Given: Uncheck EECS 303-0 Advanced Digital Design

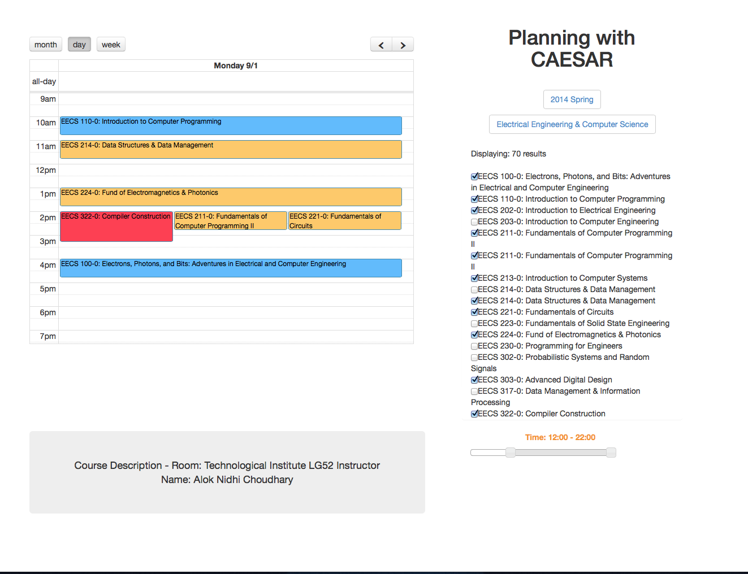Looking at the screenshot, I should coord(474,380).
